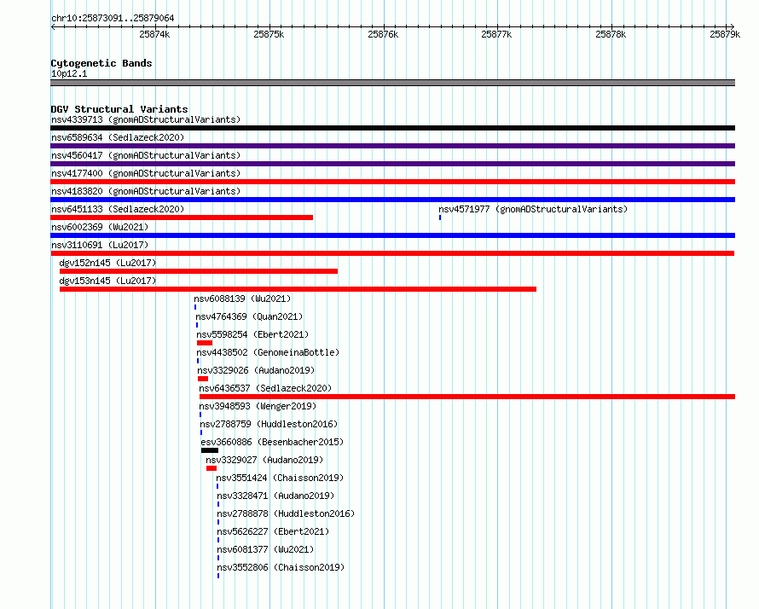Image resolution: width=759 pixels, height=609 pixels.
Task: Click the red nsv6451133 feature bar
Action: [x=182, y=217]
